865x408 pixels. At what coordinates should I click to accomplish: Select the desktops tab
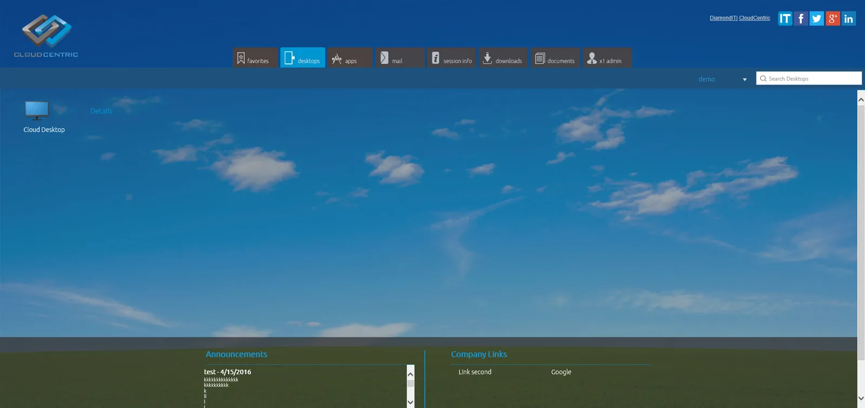pyautogui.click(x=303, y=58)
